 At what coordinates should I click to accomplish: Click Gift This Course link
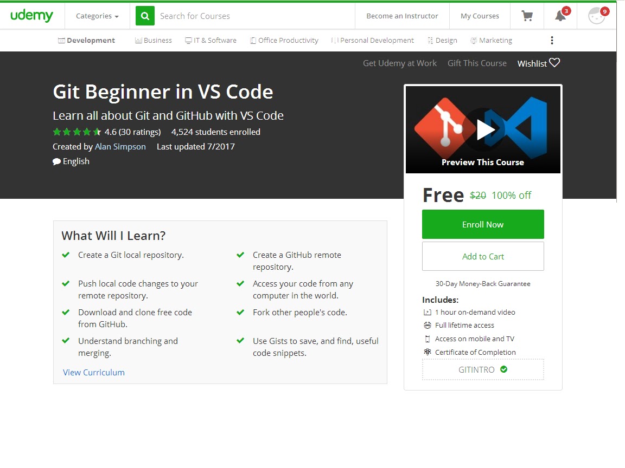point(477,63)
